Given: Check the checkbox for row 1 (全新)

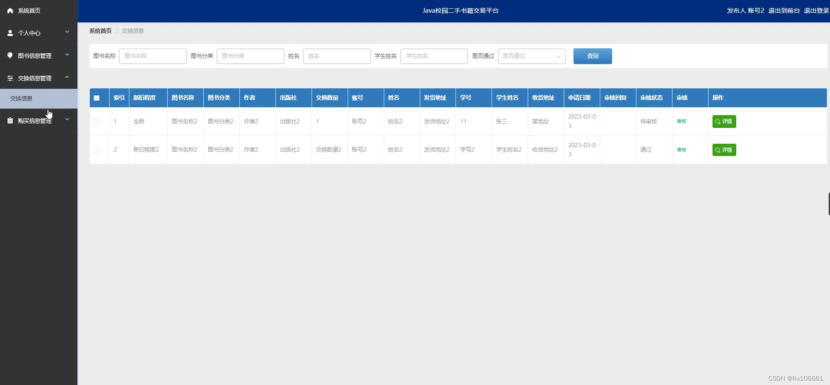Looking at the screenshot, I should pos(97,122).
